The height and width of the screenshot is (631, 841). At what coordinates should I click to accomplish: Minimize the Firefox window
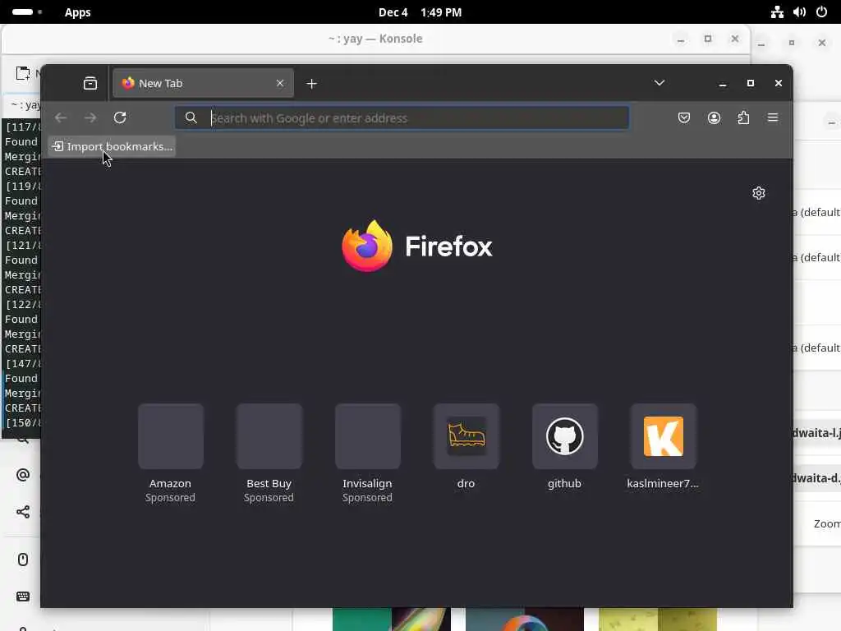pyautogui.click(x=723, y=84)
